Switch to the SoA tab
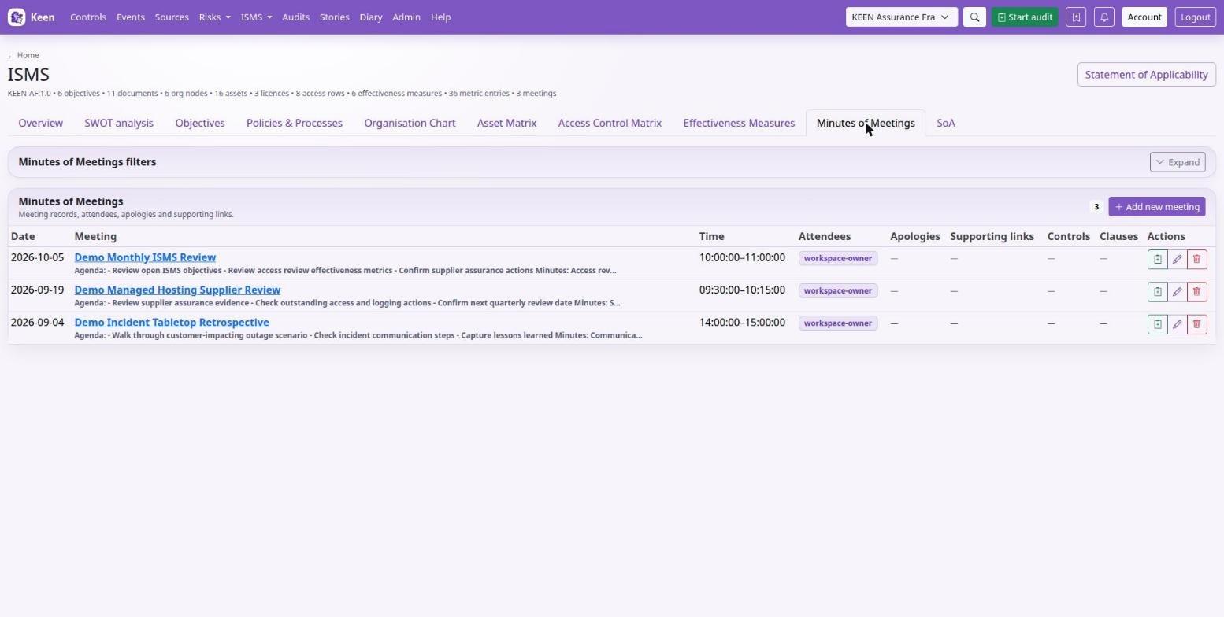 (945, 124)
